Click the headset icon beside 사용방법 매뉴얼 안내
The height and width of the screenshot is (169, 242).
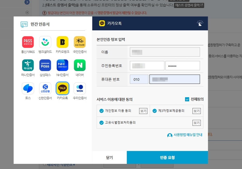170,135
